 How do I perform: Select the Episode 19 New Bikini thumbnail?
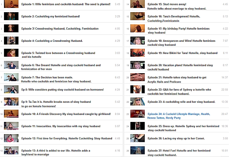pos(137,53)
